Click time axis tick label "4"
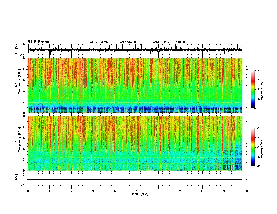This screenshot has height=214, width=277. coord(115,191)
